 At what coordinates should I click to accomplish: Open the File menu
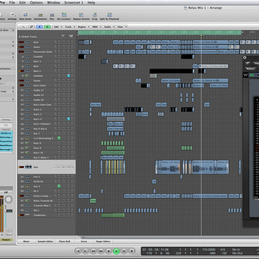(x=12, y=3)
